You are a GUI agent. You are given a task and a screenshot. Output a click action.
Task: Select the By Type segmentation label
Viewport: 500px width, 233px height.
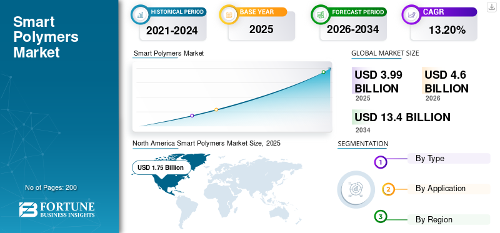(x=429, y=159)
